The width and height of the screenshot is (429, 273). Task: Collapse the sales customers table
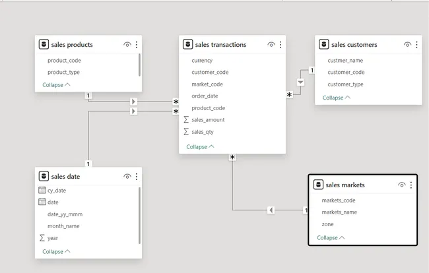[x=337, y=98]
